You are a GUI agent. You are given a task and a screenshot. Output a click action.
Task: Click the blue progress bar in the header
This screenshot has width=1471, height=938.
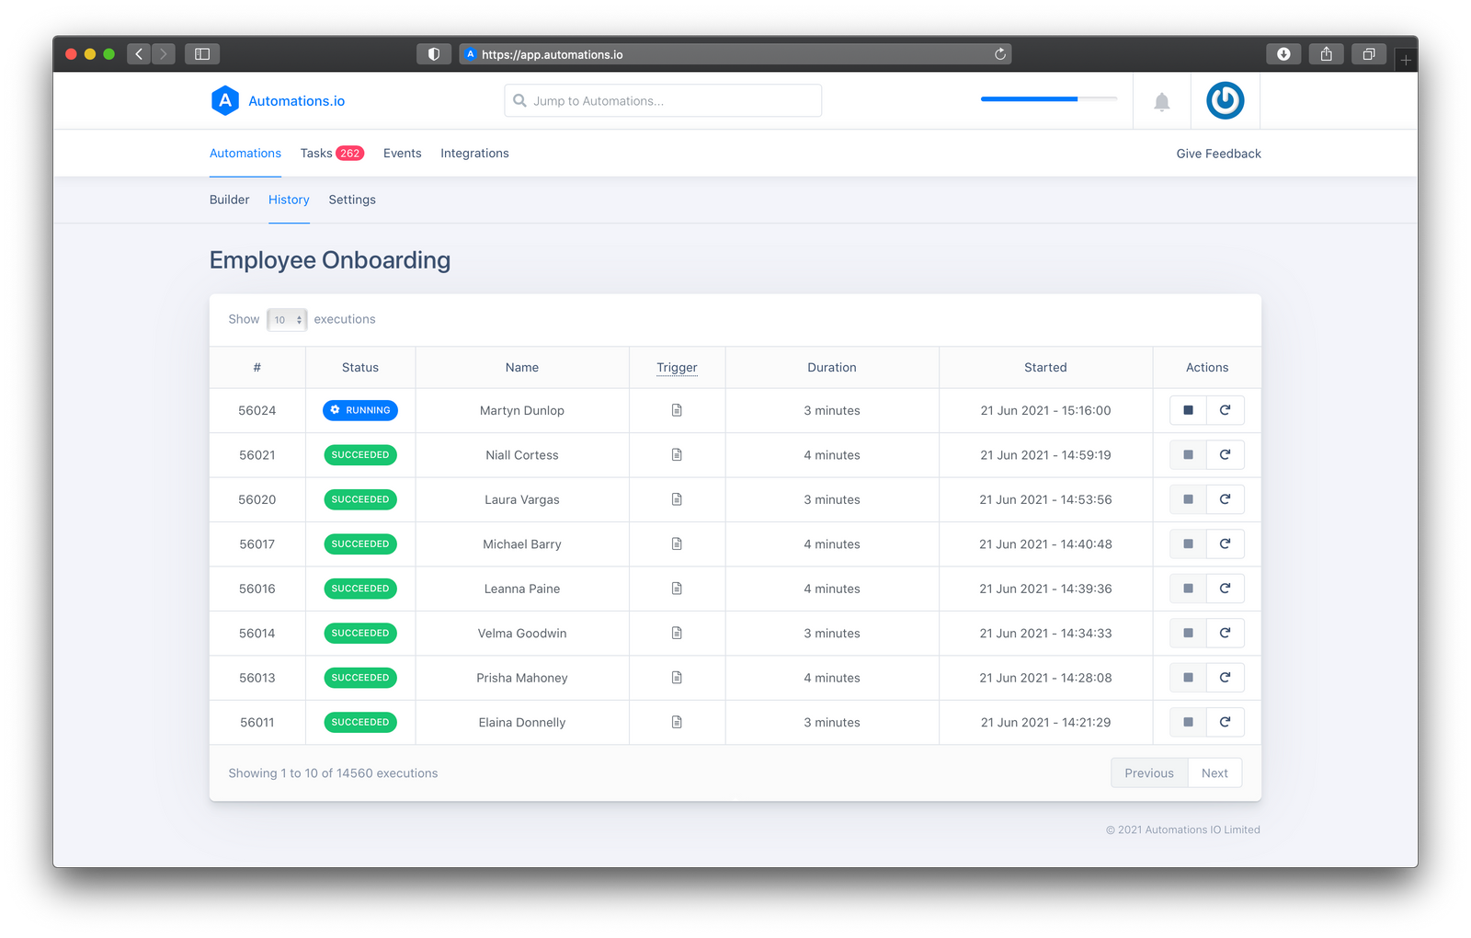[x=1028, y=98]
